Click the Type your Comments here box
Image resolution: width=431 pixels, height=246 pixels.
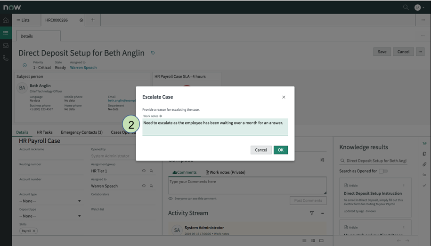coord(247,185)
